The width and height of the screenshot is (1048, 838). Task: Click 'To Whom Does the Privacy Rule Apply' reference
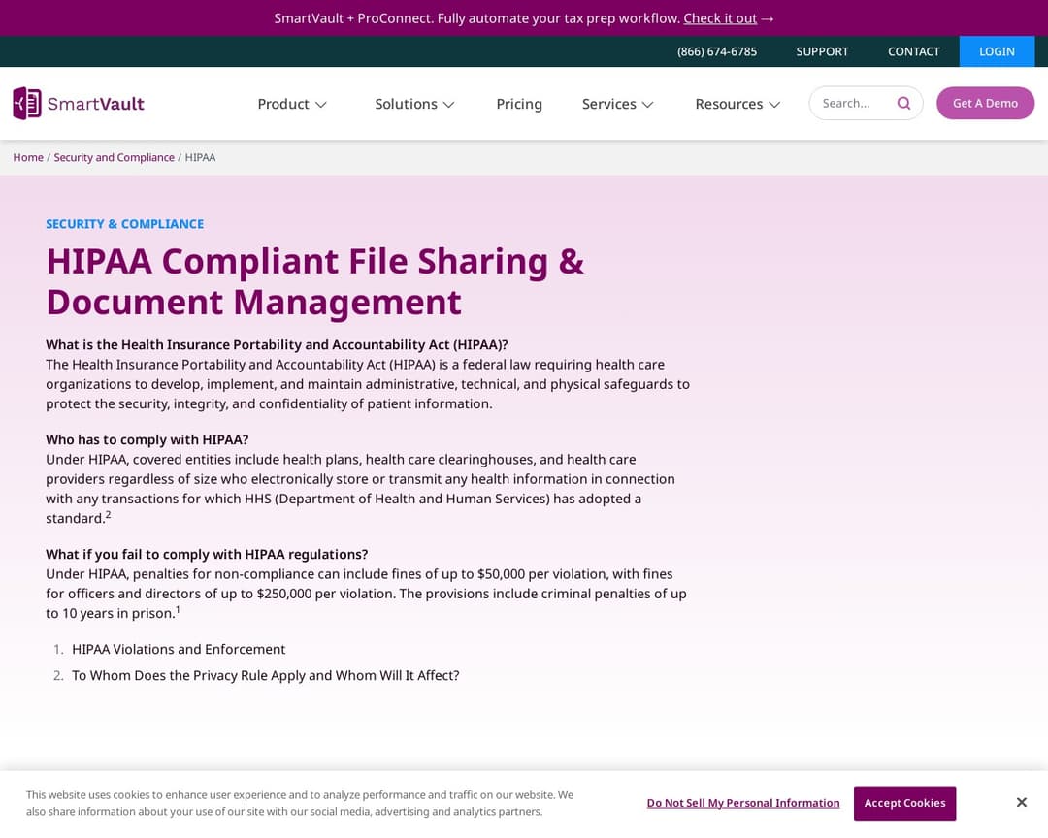click(265, 675)
